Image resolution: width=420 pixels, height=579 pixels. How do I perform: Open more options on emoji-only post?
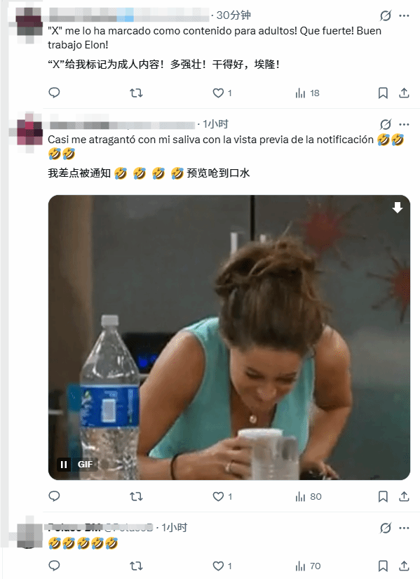pos(404,528)
